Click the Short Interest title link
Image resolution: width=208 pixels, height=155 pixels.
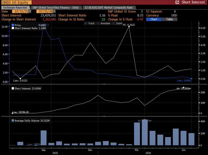pyautogui.click(x=193, y=2)
